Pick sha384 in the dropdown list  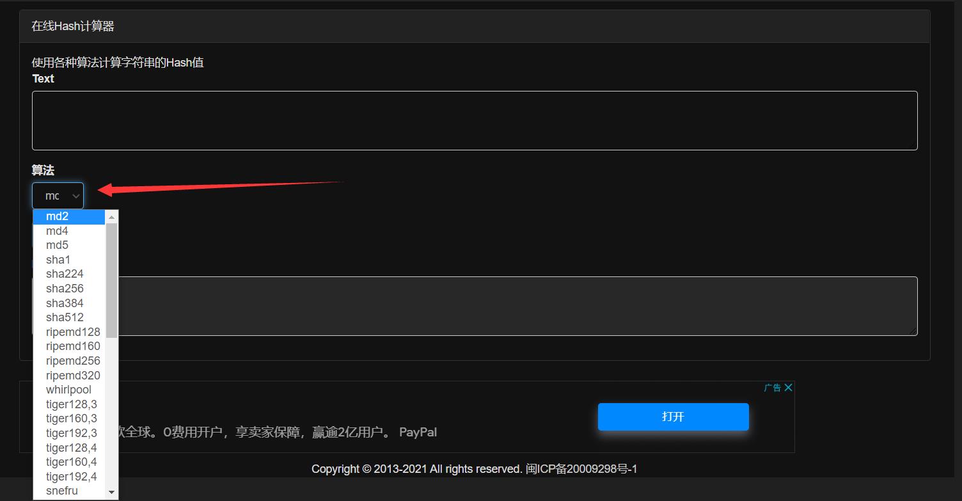click(69, 303)
